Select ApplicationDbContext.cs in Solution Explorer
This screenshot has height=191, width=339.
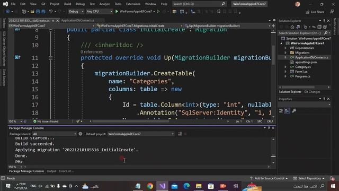[x=311, y=57]
